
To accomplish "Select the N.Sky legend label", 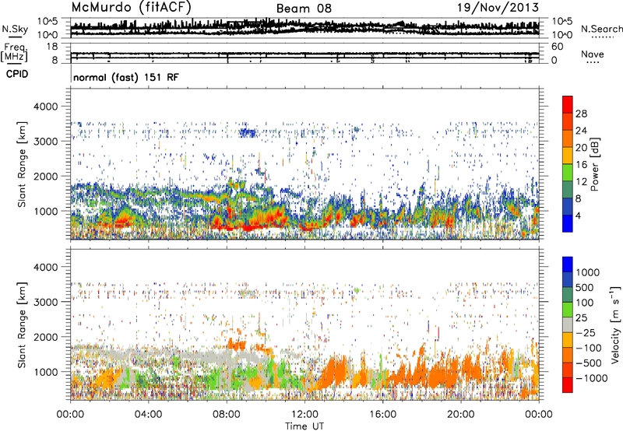I will pyautogui.click(x=15, y=29).
